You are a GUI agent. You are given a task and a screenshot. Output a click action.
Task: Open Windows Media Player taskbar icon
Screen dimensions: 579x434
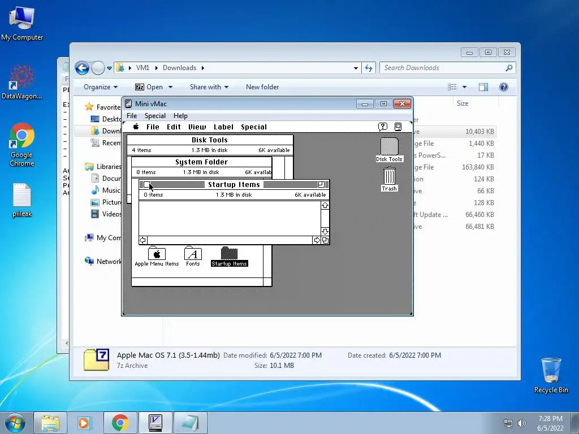[x=85, y=423]
